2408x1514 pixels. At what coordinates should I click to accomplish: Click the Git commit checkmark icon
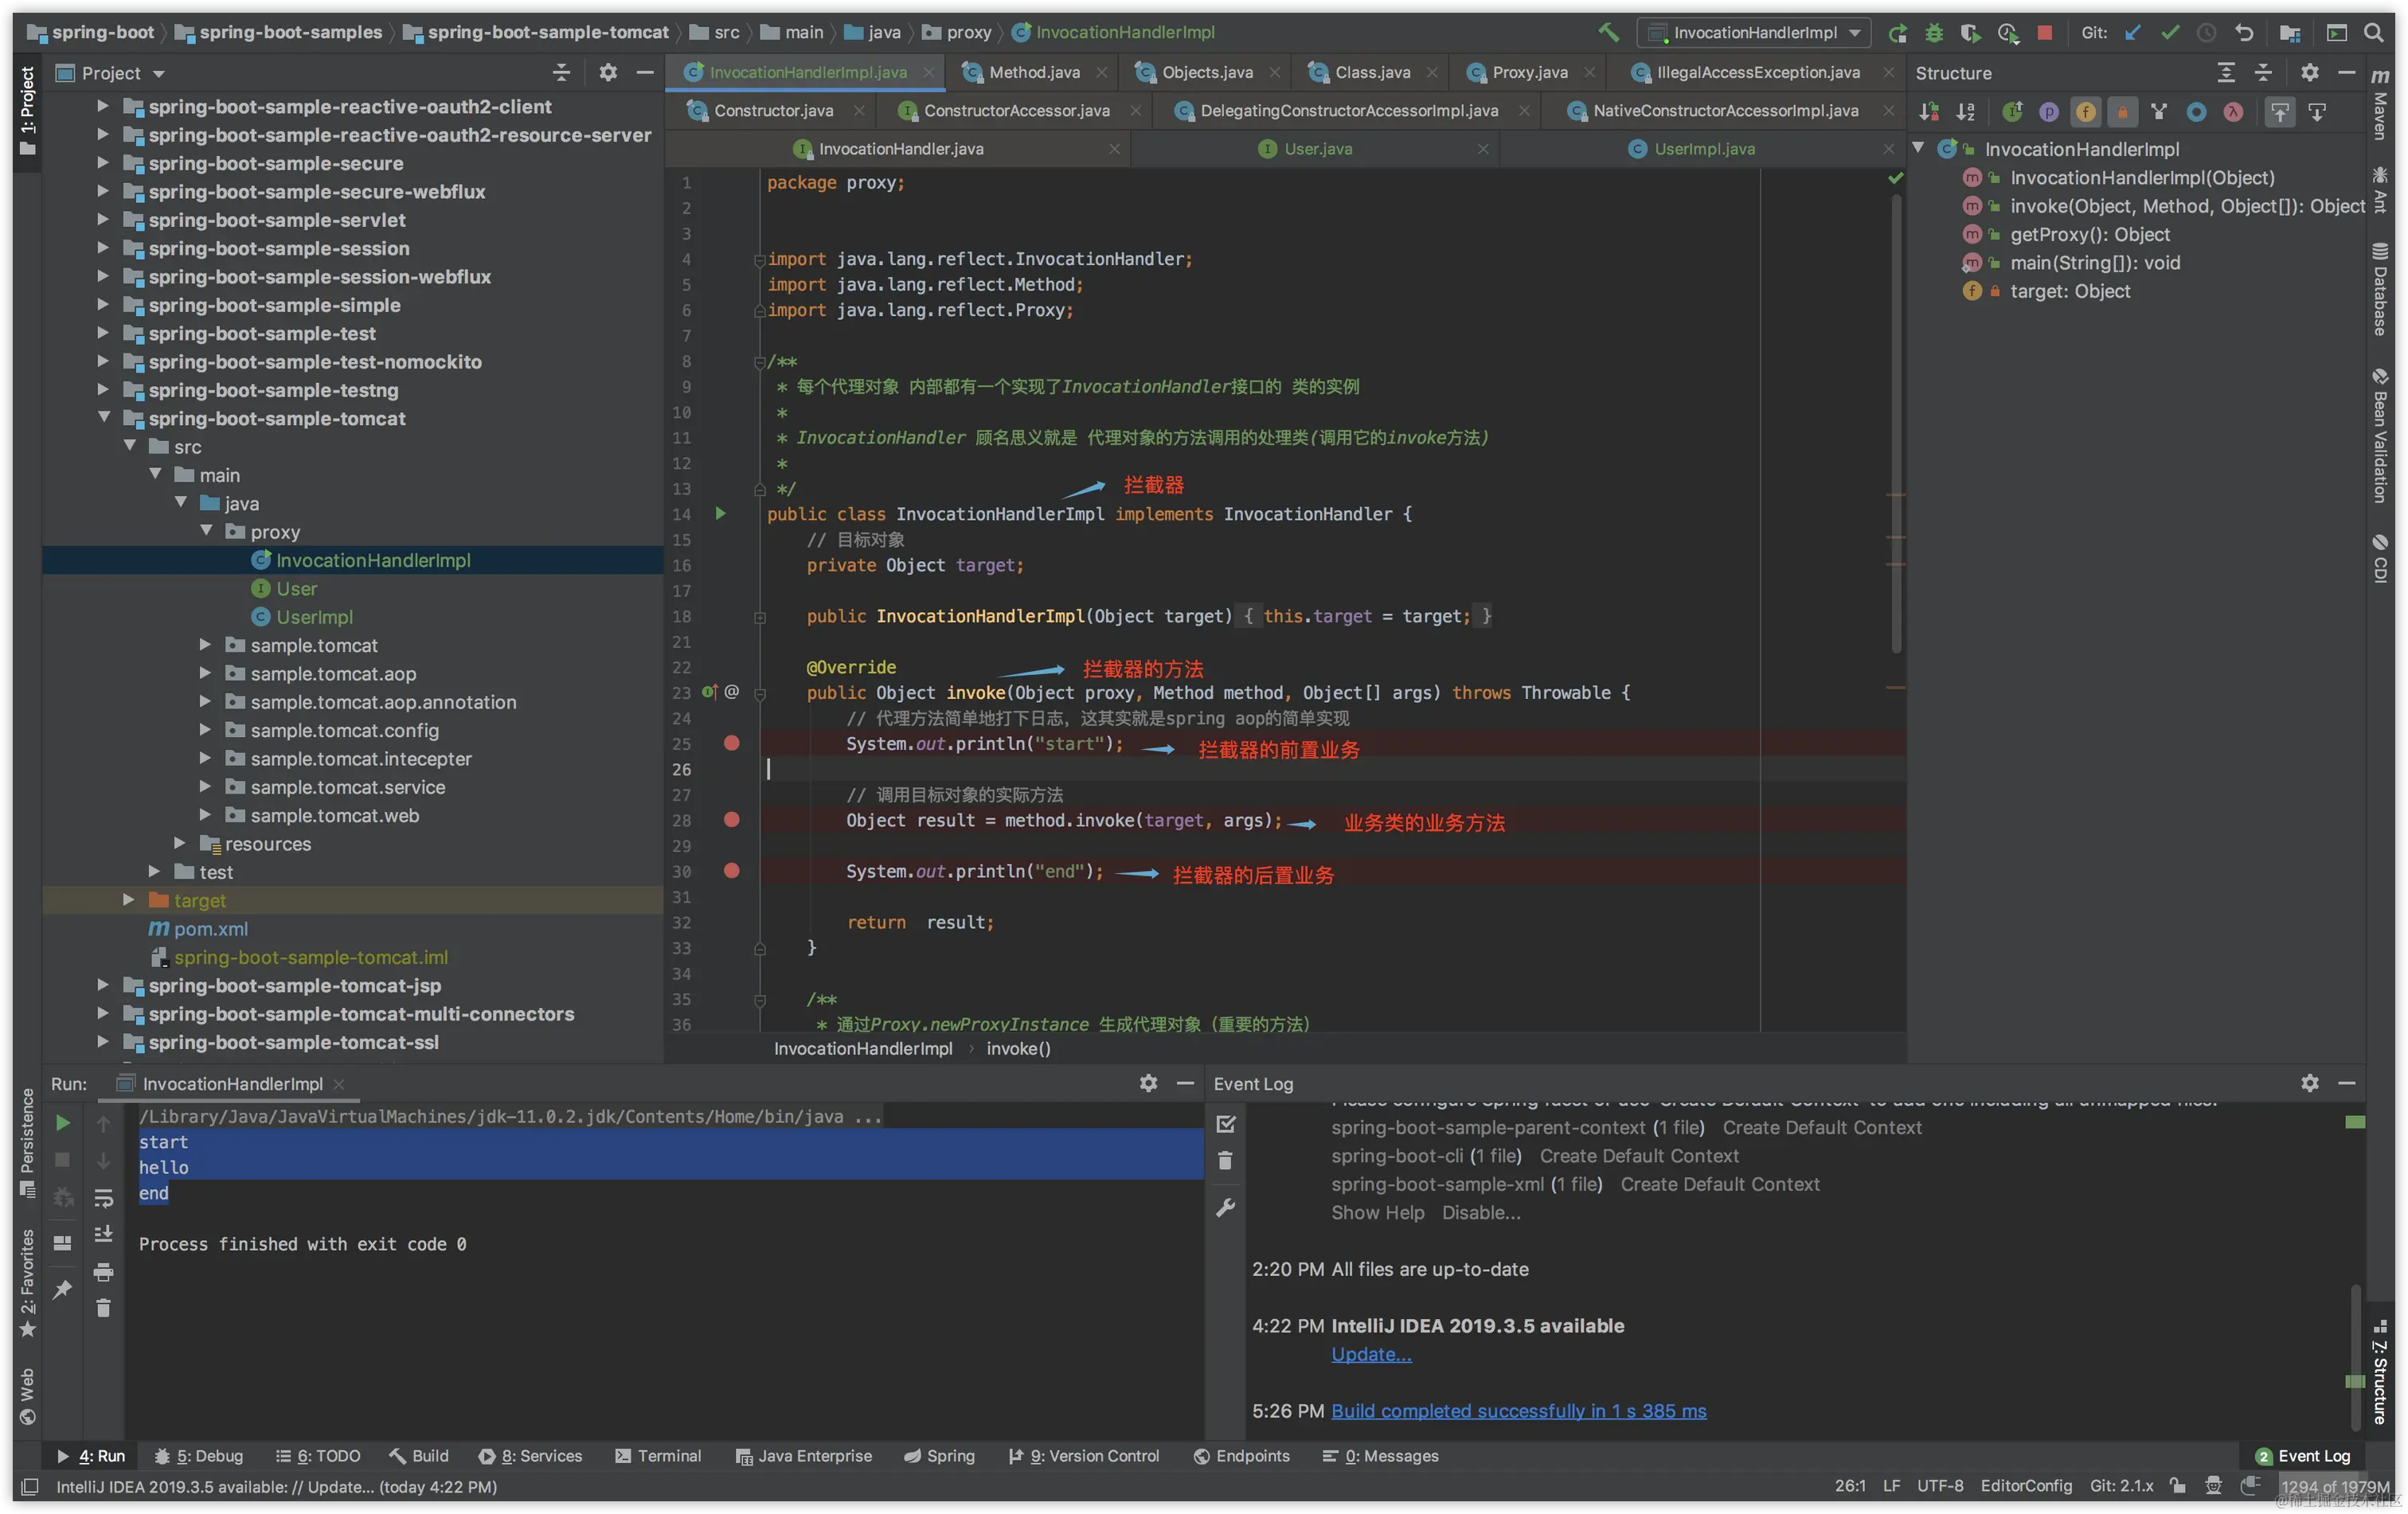pos(2169,33)
